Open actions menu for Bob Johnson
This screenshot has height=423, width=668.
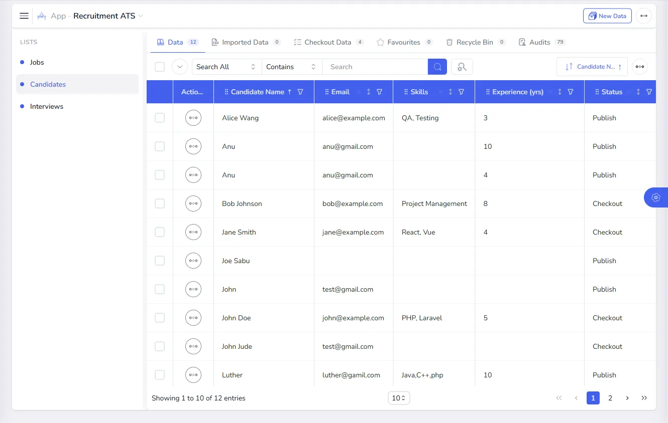click(193, 203)
